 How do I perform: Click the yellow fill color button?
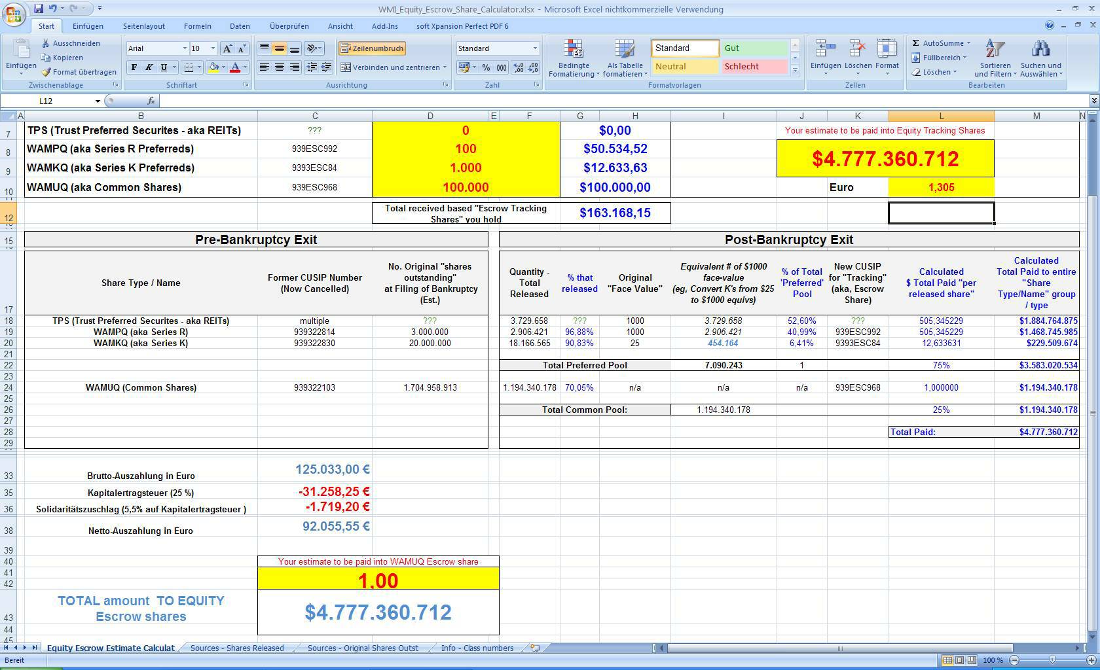pyautogui.click(x=213, y=67)
